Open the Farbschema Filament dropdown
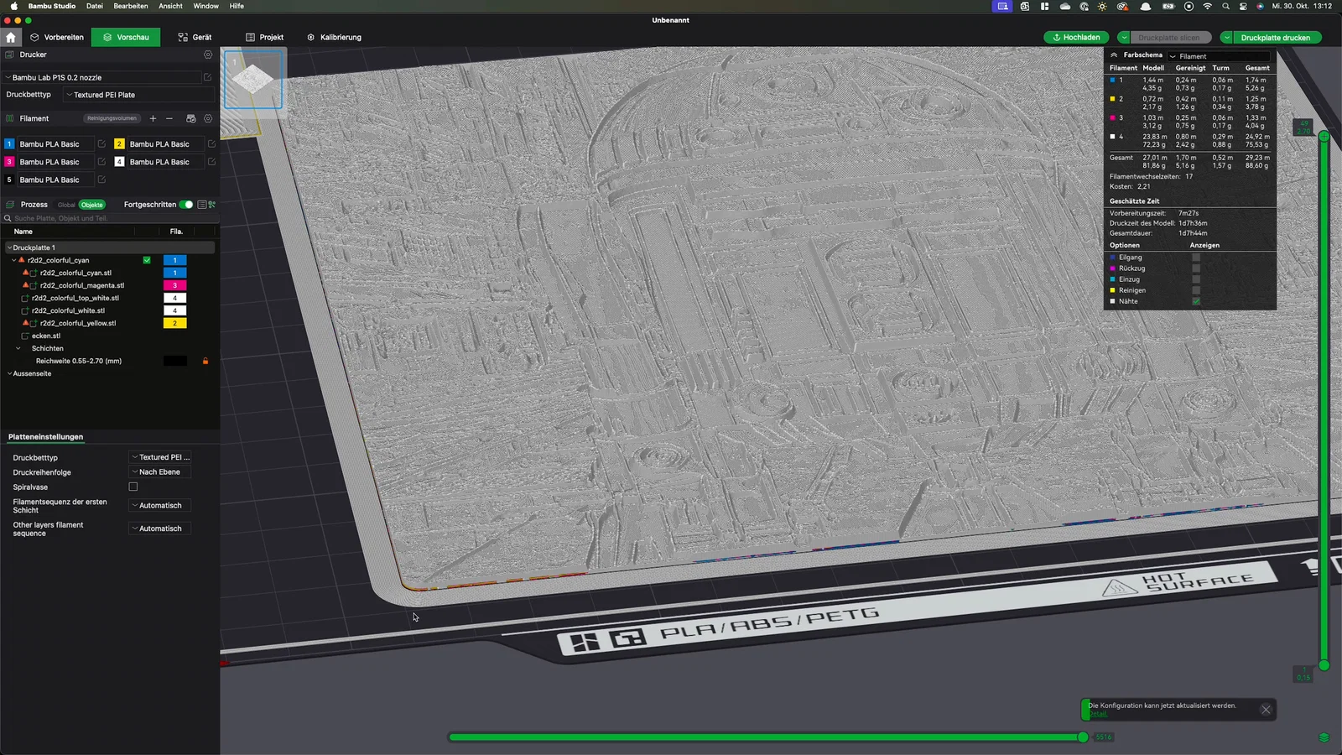The height and width of the screenshot is (755, 1342). coord(1219,56)
